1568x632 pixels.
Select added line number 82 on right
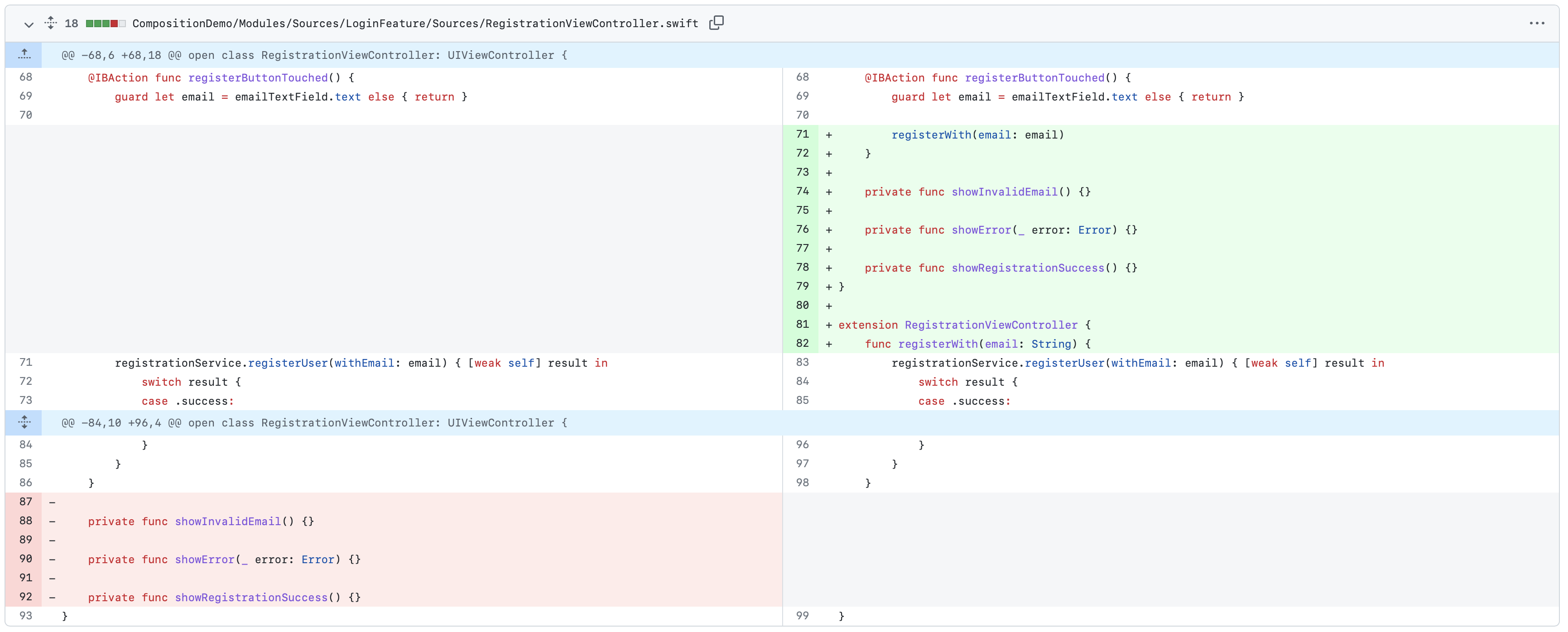(x=802, y=344)
